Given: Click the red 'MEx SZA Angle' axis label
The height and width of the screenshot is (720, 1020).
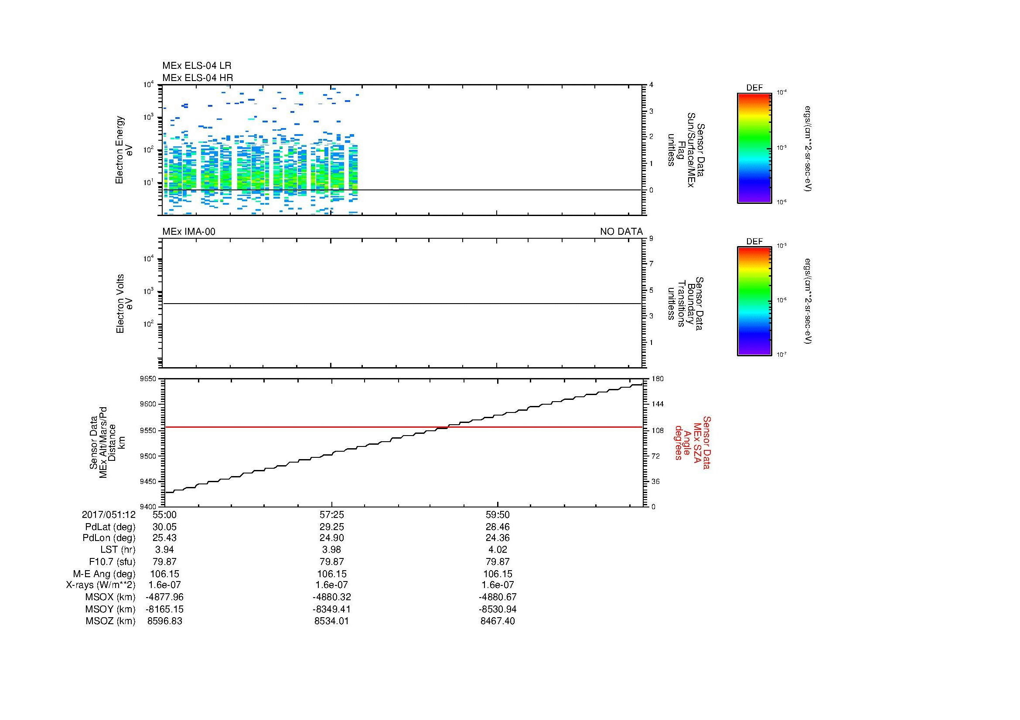Looking at the screenshot, I should 693,442.
